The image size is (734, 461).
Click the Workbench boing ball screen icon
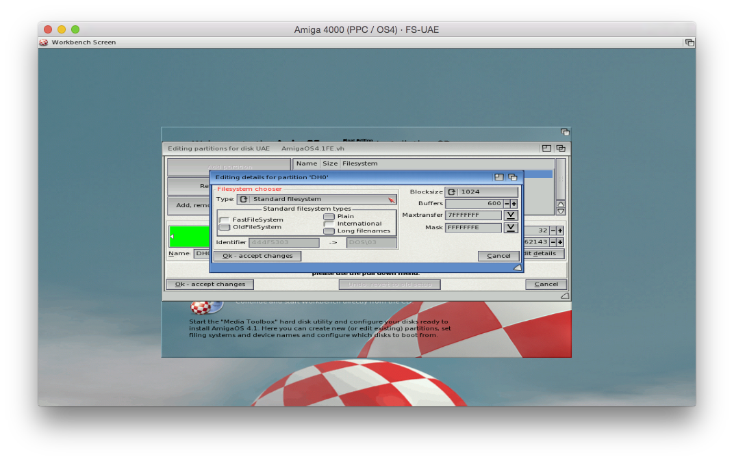44,42
